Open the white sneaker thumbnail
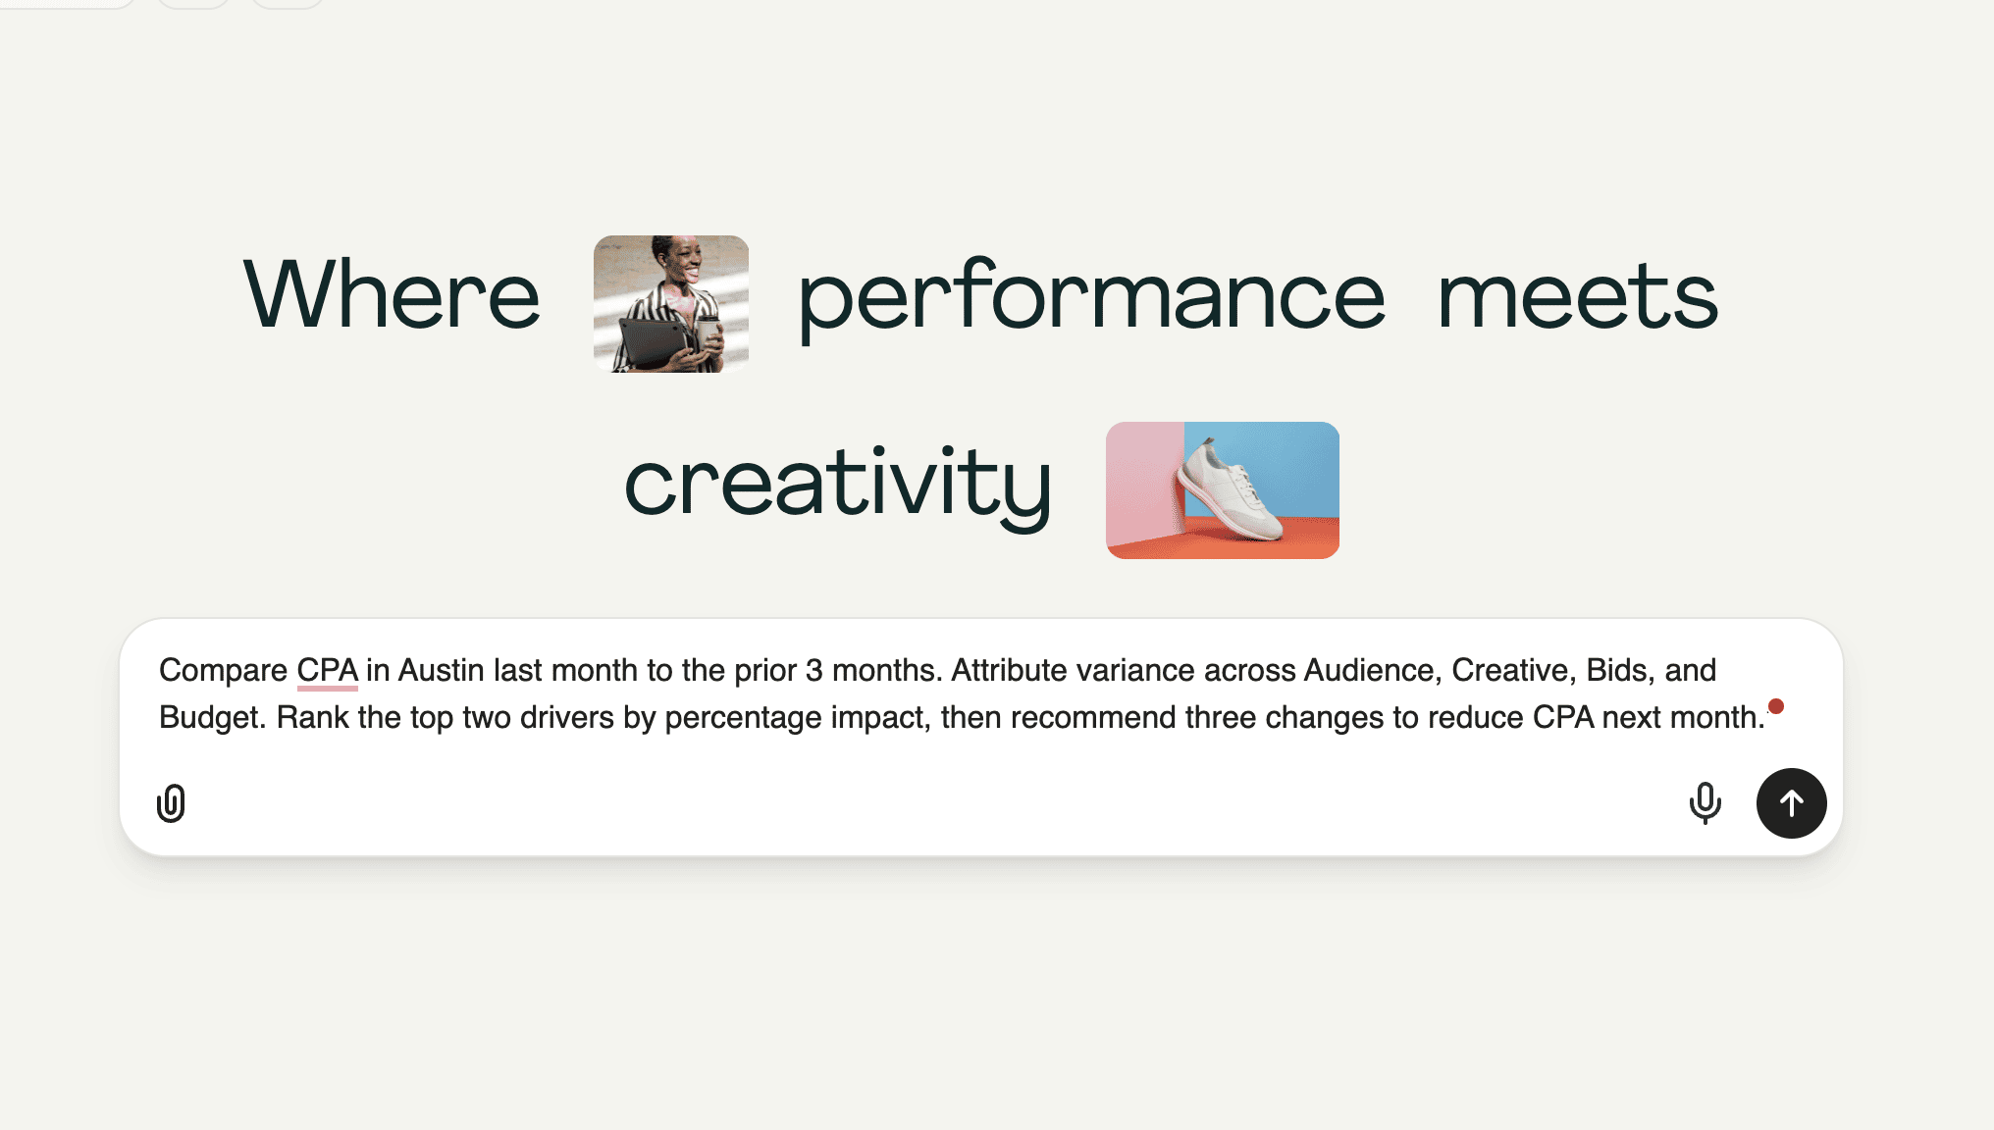1994x1130 pixels. click(x=1223, y=490)
